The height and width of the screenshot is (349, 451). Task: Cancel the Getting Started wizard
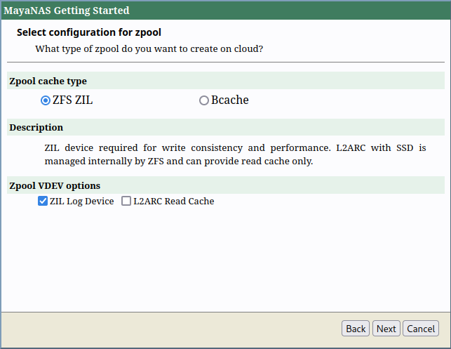click(x=421, y=329)
